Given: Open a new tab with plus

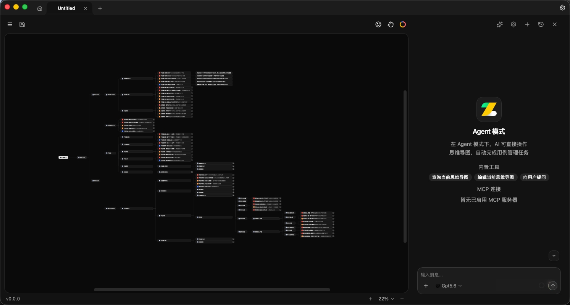Looking at the screenshot, I should pyautogui.click(x=100, y=8).
